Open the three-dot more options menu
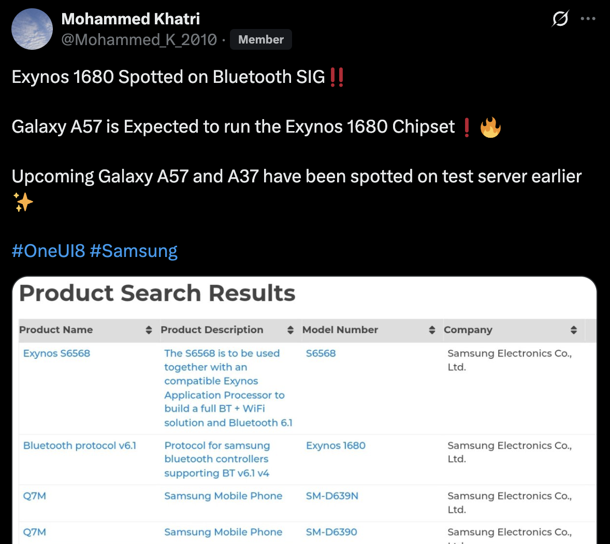The height and width of the screenshot is (544, 610). [588, 19]
